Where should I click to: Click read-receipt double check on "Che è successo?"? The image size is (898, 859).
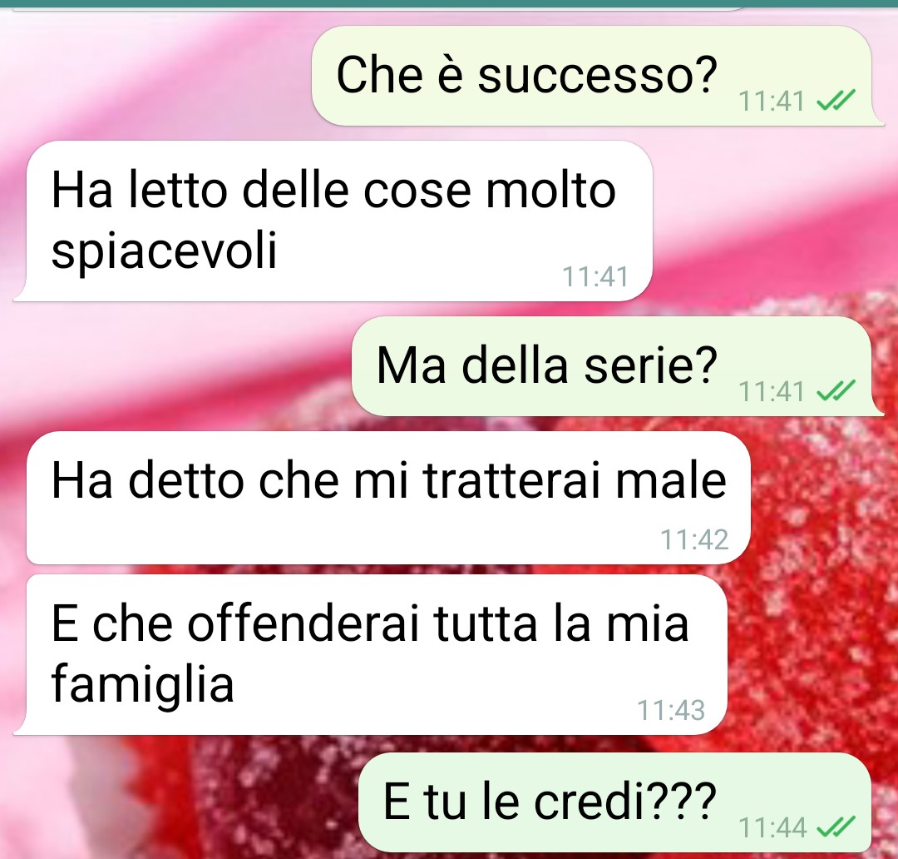coord(836,101)
